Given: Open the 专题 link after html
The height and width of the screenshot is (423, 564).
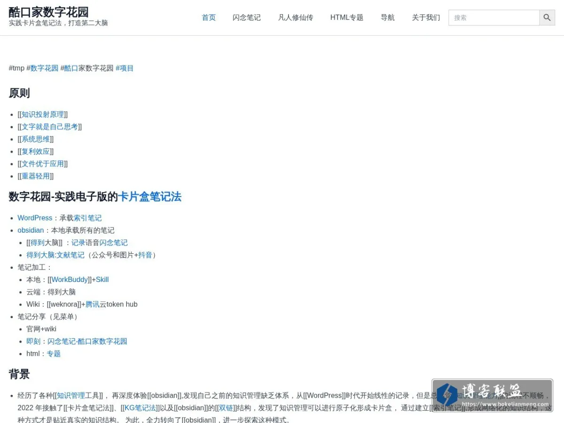Looking at the screenshot, I should click(x=54, y=353).
